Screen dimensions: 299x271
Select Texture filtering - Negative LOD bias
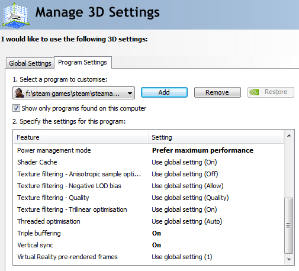tap(69, 186)
